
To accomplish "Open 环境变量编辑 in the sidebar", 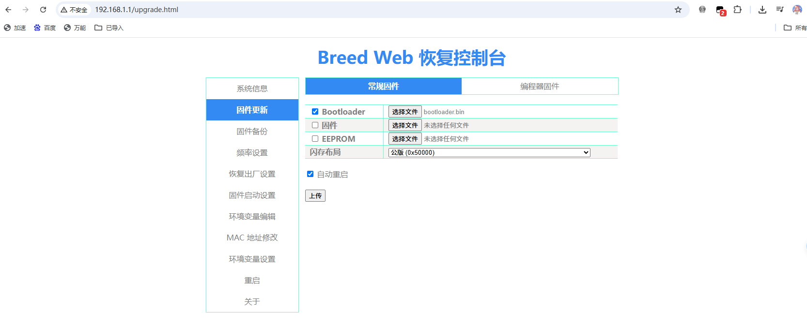I will coord(252,216).
